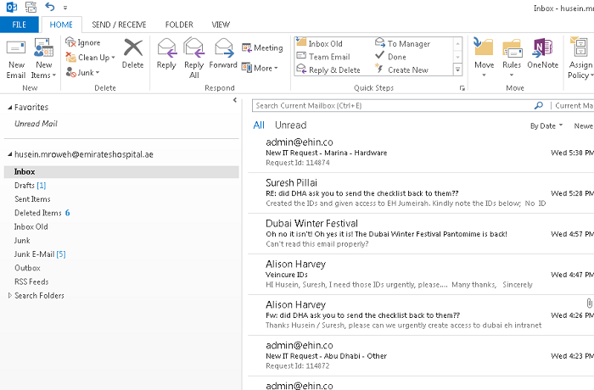Open Alison Harvey's Veincure IDs email
This screenshot has width=594, height=390.
point(421,275)
